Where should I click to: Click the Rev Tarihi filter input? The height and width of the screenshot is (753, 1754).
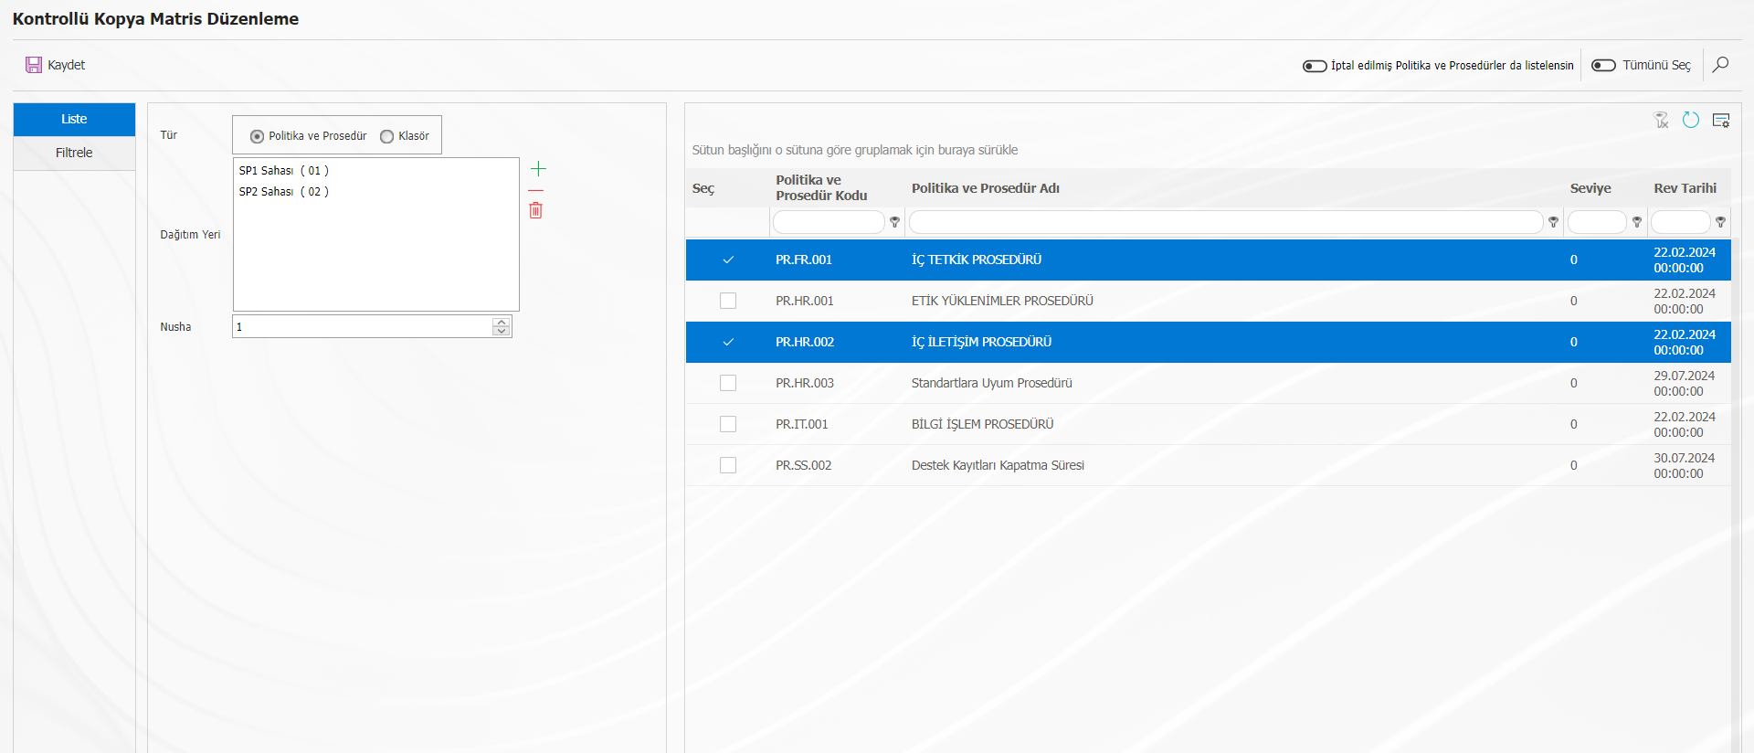[x=1680, y=222]
